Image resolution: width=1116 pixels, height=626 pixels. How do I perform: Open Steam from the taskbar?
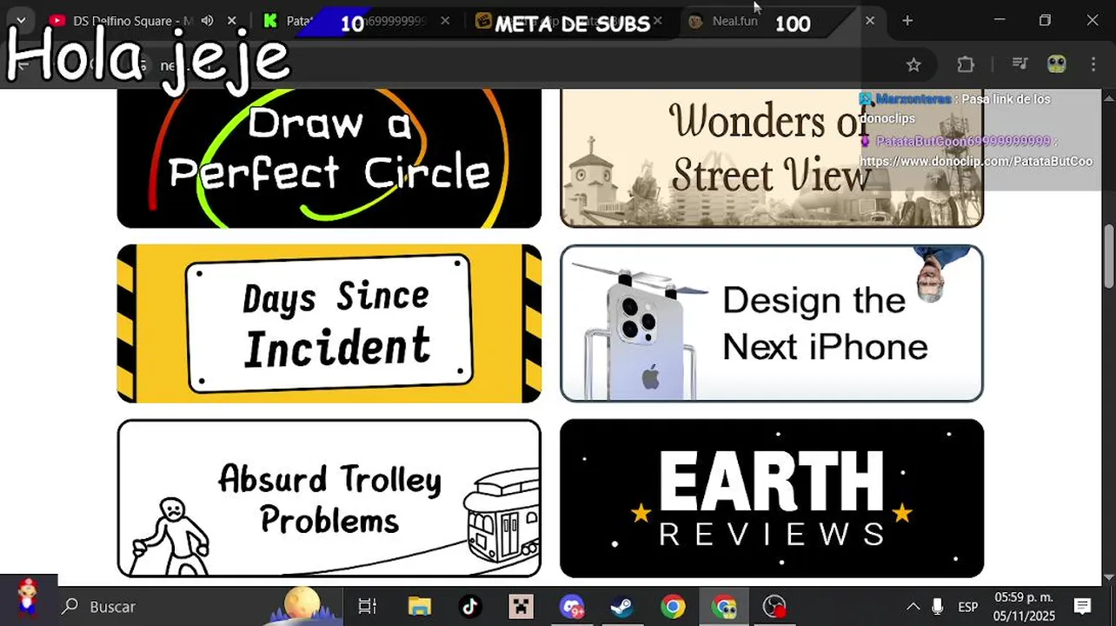pyautogui.click(x=621, y=606)
